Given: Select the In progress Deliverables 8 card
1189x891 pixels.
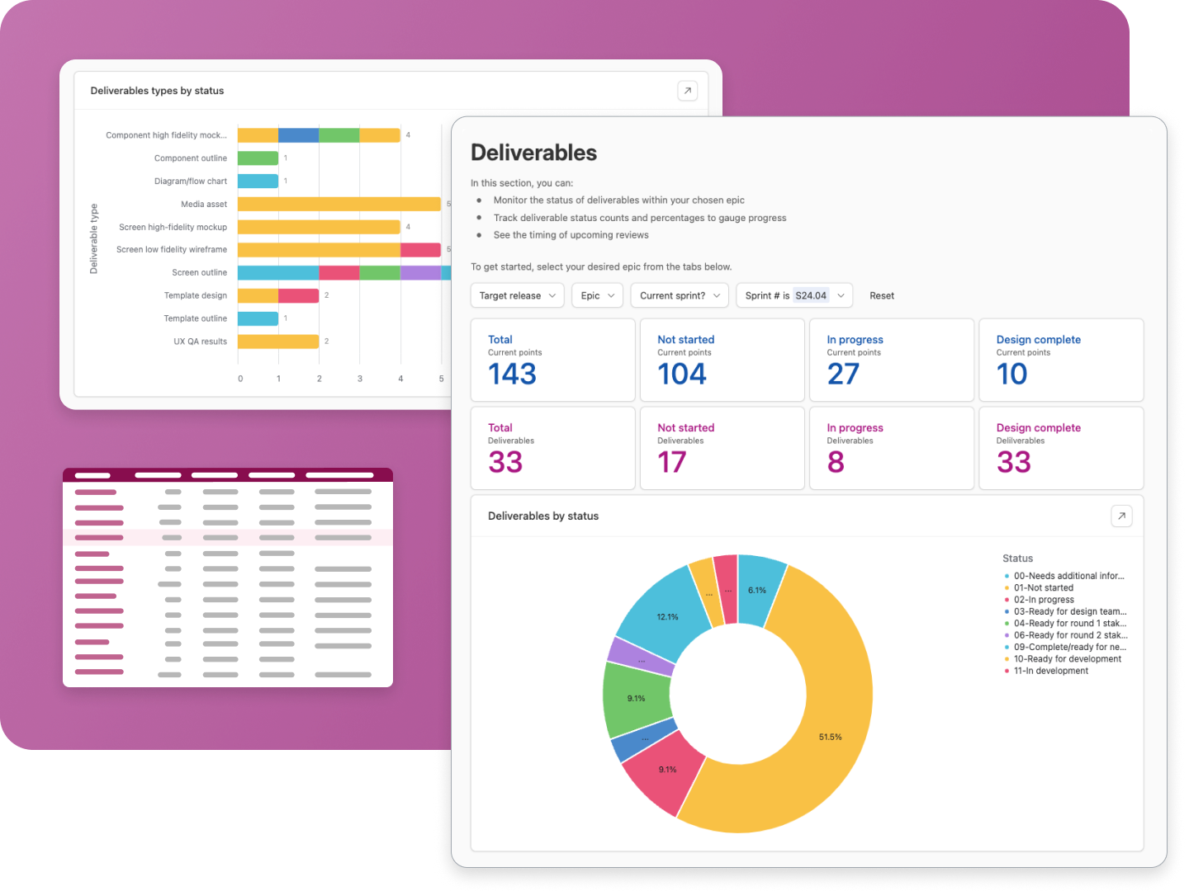Looking at the screenshot, I should tap(892, 448).
